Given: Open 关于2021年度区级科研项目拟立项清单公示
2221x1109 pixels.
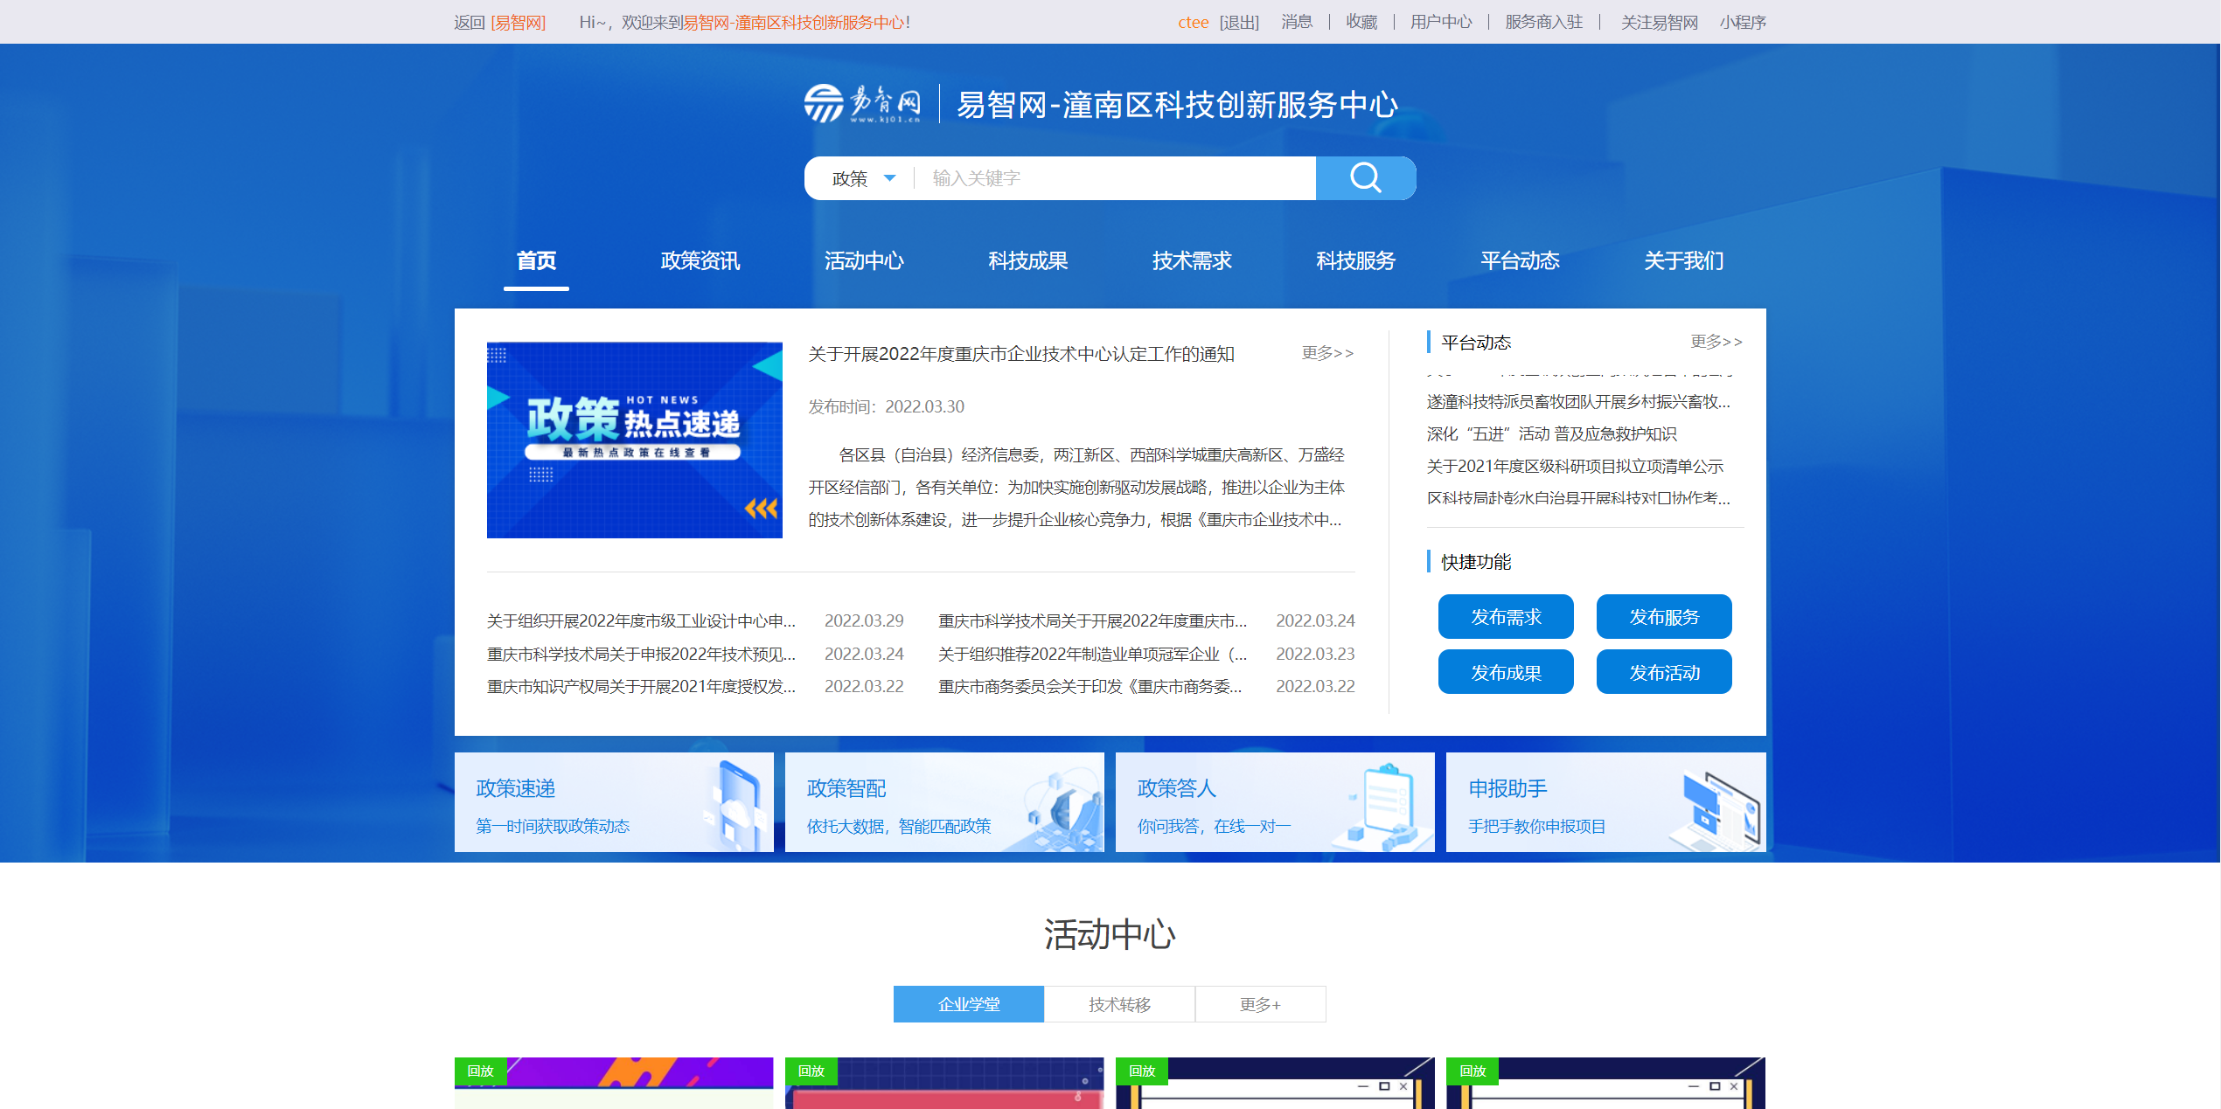Looking at the screenshot, I should (x=1575, y=466).
